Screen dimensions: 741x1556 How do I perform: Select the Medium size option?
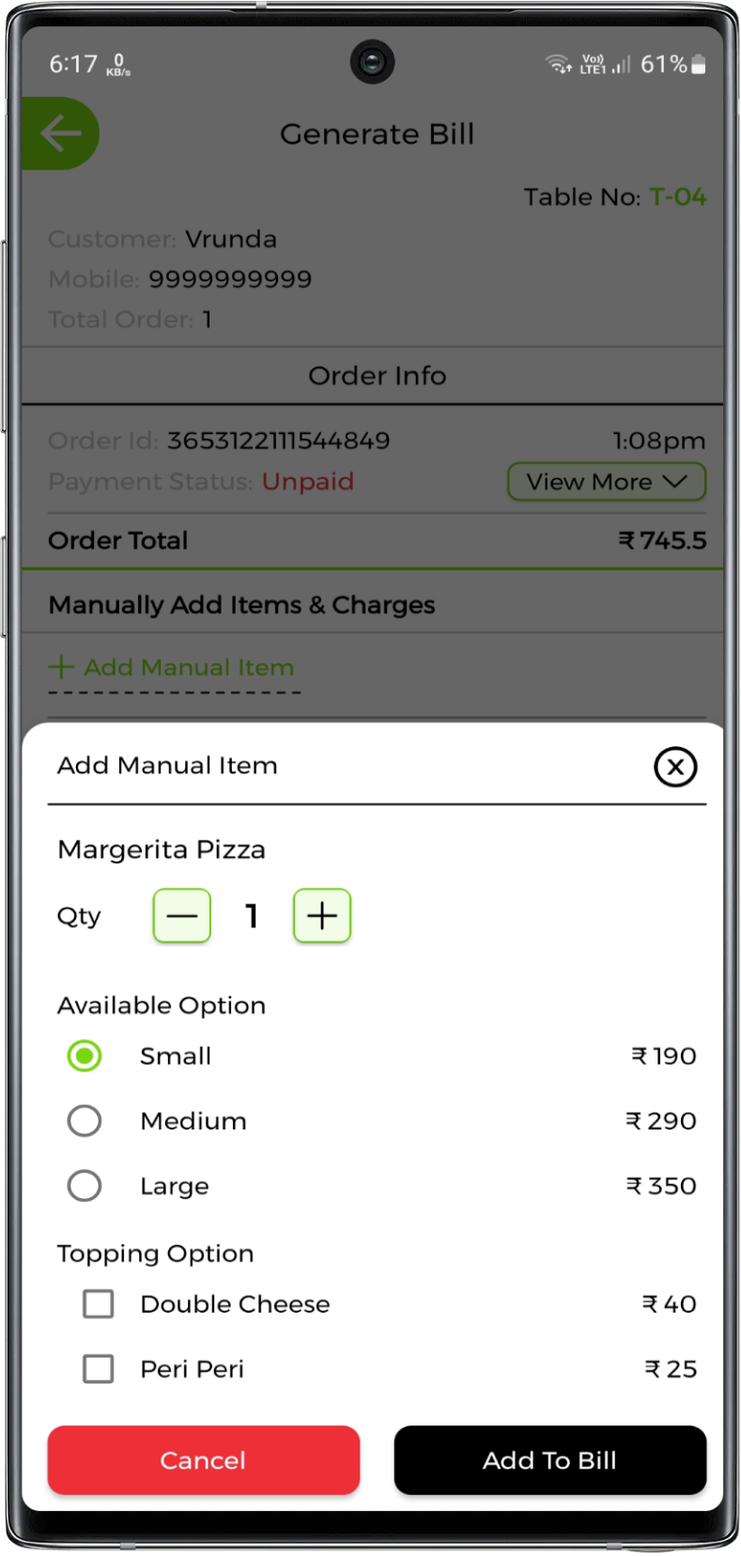(85, 1121)
